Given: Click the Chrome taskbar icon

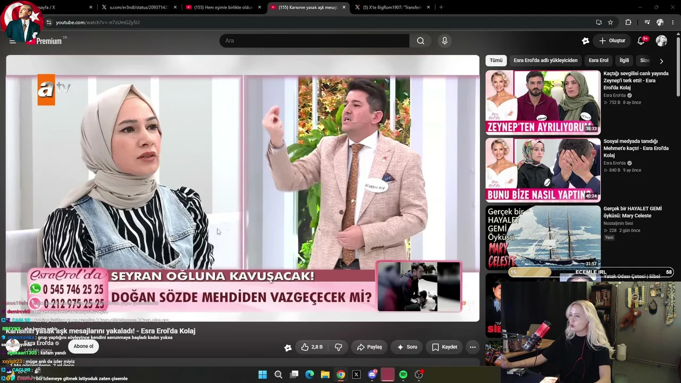Looking at the screenshot, I should pos(340,374).
